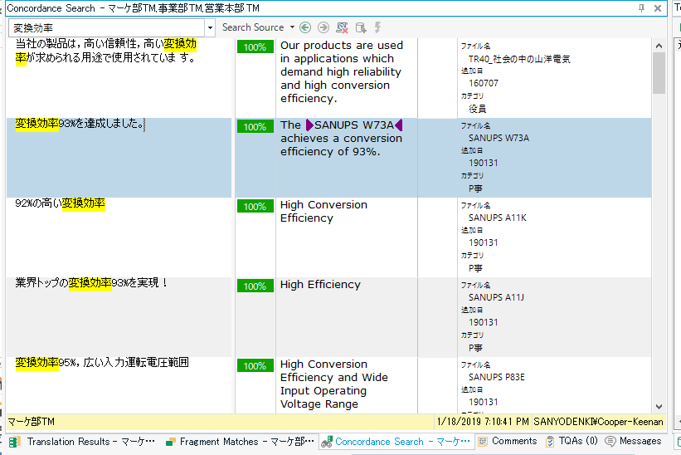Click file name 'TR40_社会の中の山洋電気'
This screenshot has width=681, height=455.
(x=519, y=59)
